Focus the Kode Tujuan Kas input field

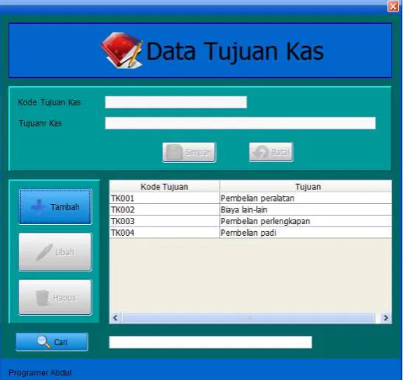tap(176, 102)
